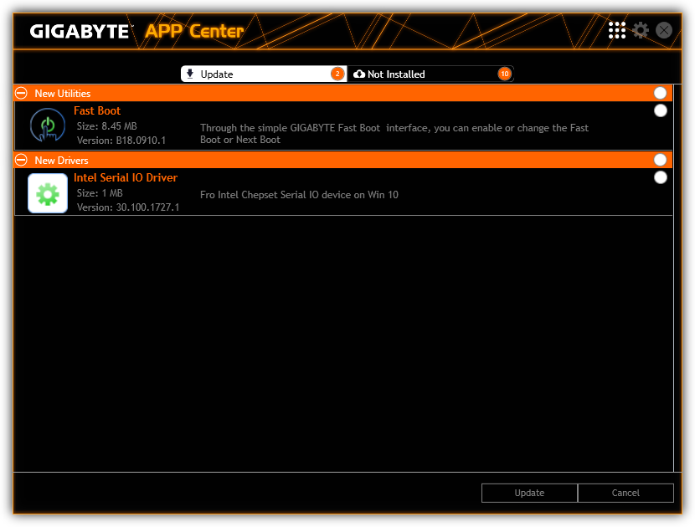Click the New Drivers header label
The height and width of the screenshot is (527, 695).
tap(62, 161)
